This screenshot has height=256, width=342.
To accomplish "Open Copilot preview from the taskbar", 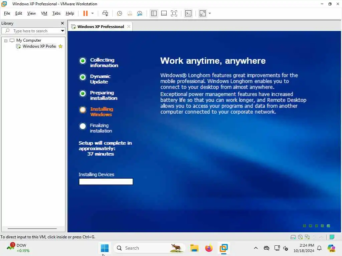I will click(x=331, y=248).
